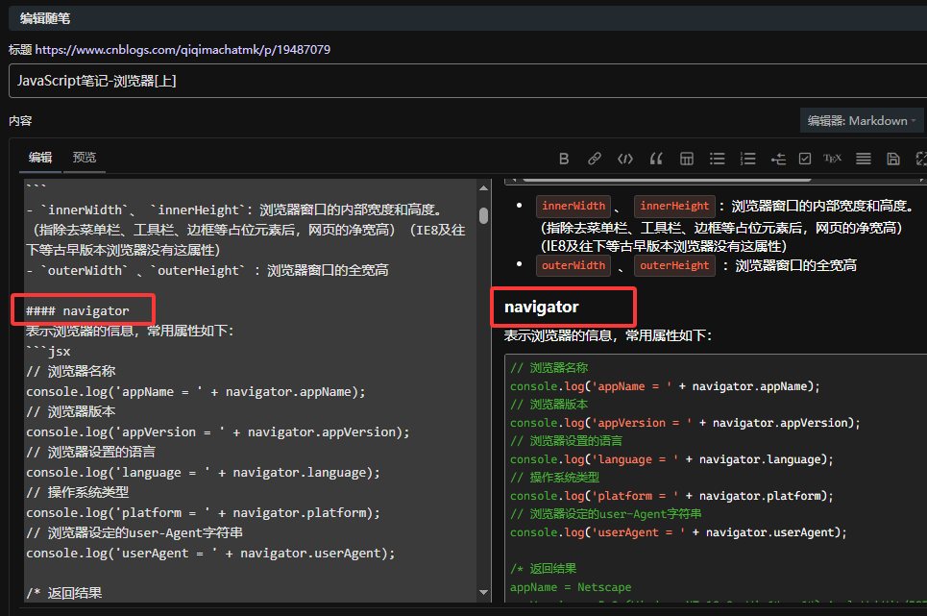927x616 pixels.
Task: Click the '/* 返回结果' line in editor
Action: (63, 593)
